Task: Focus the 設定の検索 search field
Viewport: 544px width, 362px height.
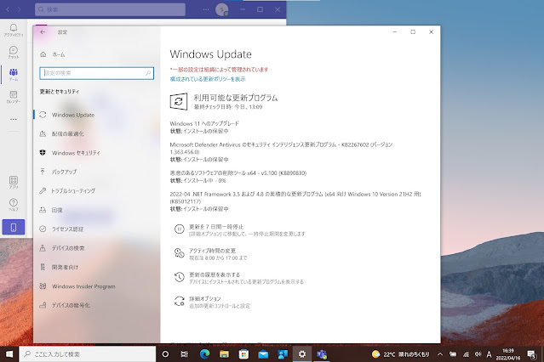Action: tap(96, 73)
